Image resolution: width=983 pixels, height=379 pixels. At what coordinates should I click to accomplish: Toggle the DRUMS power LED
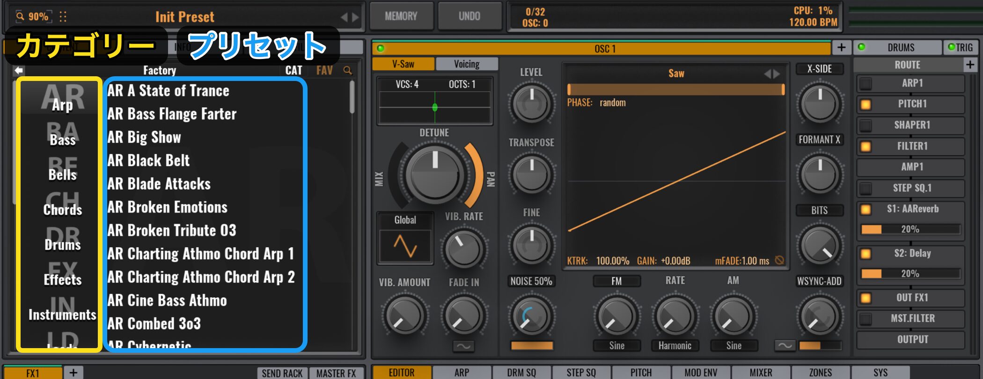point(861,47)
